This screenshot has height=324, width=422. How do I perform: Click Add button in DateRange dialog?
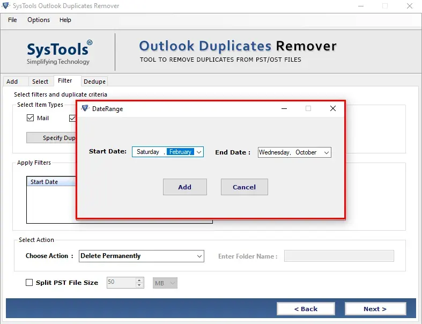point(185,187)
